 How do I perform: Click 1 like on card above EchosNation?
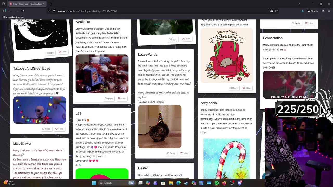(309, 23)
